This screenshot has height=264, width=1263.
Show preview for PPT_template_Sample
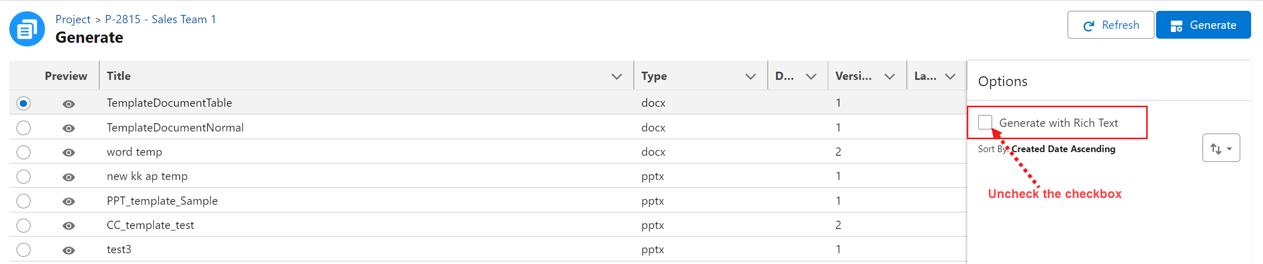pyautogui.click(x=69, y=201)
